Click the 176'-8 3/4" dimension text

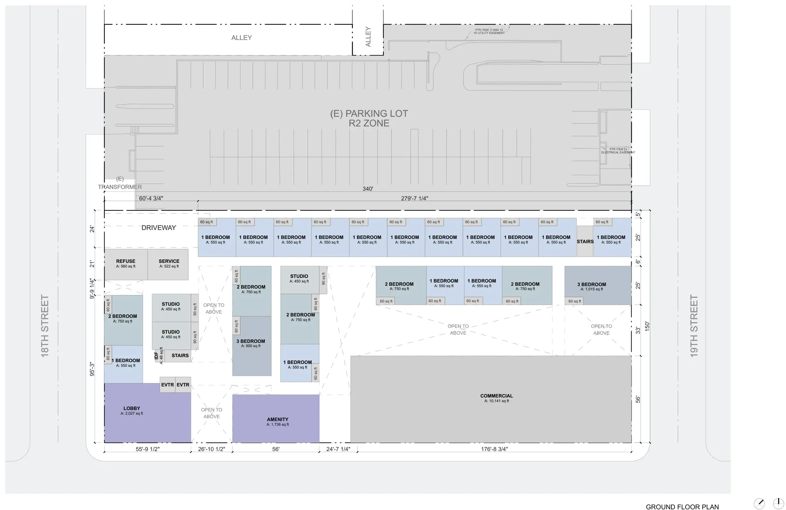tap(494, 449)
